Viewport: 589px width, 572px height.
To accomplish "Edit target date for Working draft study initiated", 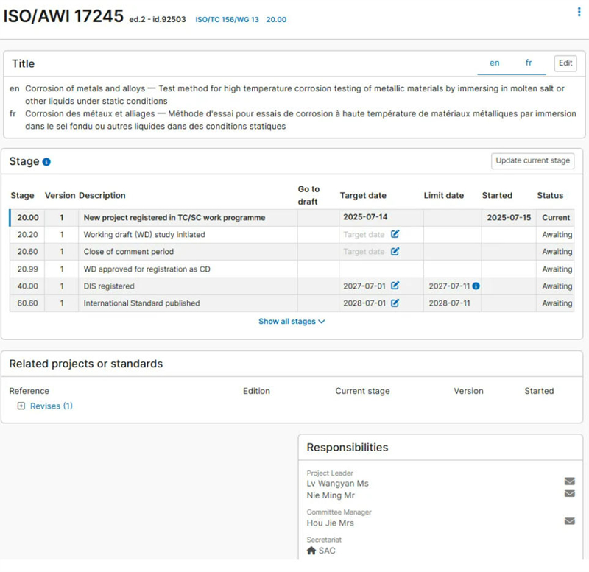I will click(395, 234).
